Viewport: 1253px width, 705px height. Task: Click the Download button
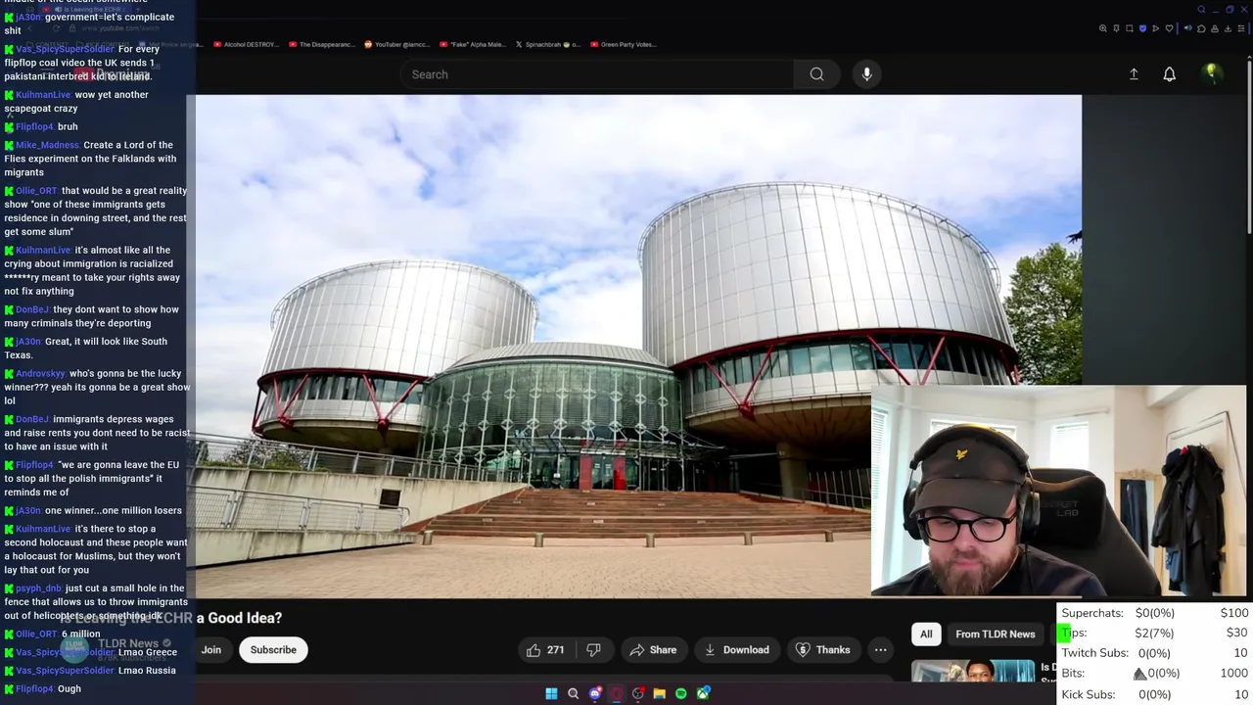tap(736, 650)
